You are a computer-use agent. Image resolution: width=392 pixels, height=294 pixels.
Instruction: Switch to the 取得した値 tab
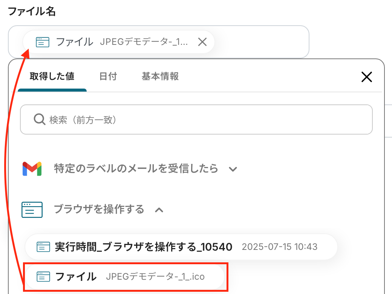(52, 77)
